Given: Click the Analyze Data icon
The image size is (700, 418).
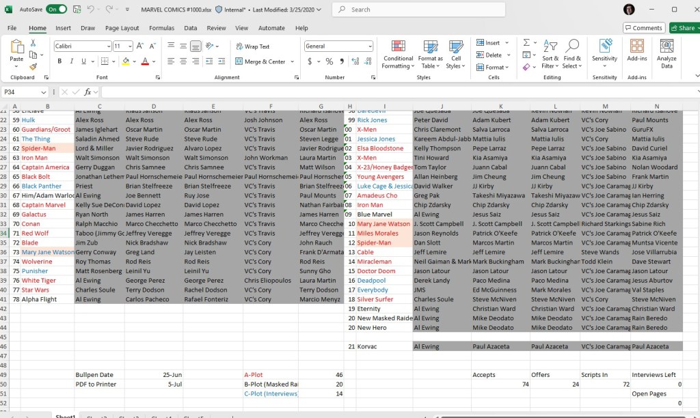Looking at the screenshot, I should click(666, 54).
